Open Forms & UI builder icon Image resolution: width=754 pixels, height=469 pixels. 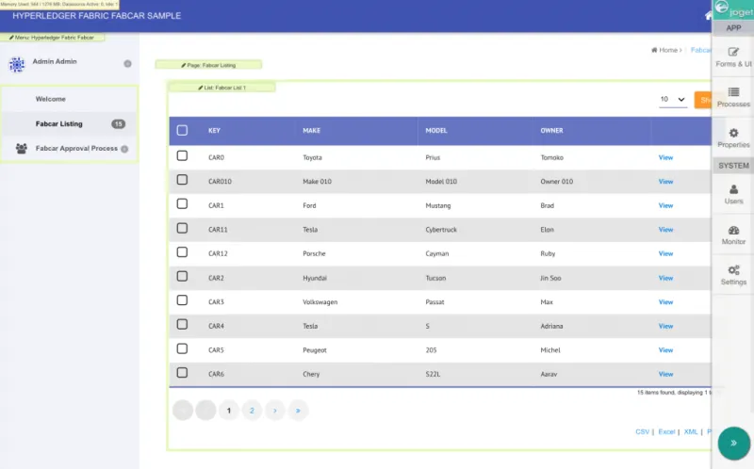click(x=733, y=51)
